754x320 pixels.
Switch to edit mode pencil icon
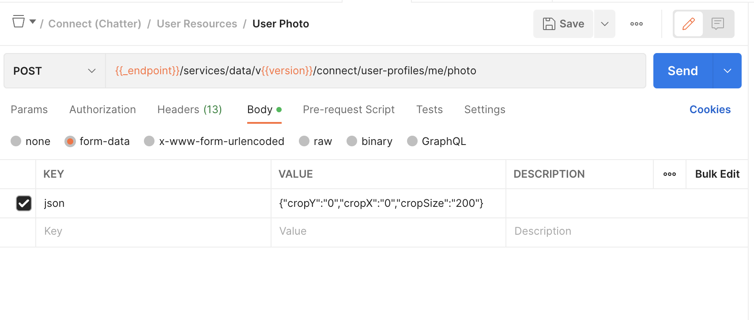[x=688, y=24]
